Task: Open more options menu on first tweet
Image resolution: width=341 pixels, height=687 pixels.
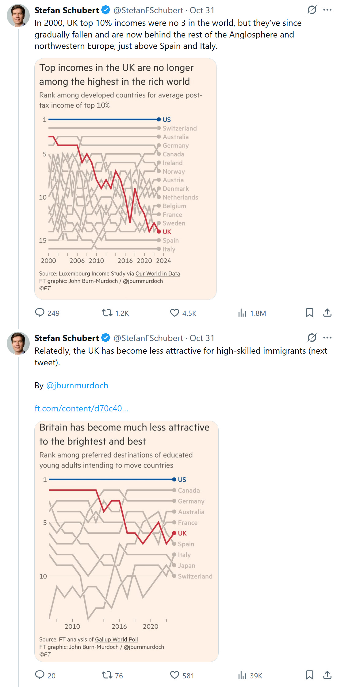Action: (x=328, y=10)
